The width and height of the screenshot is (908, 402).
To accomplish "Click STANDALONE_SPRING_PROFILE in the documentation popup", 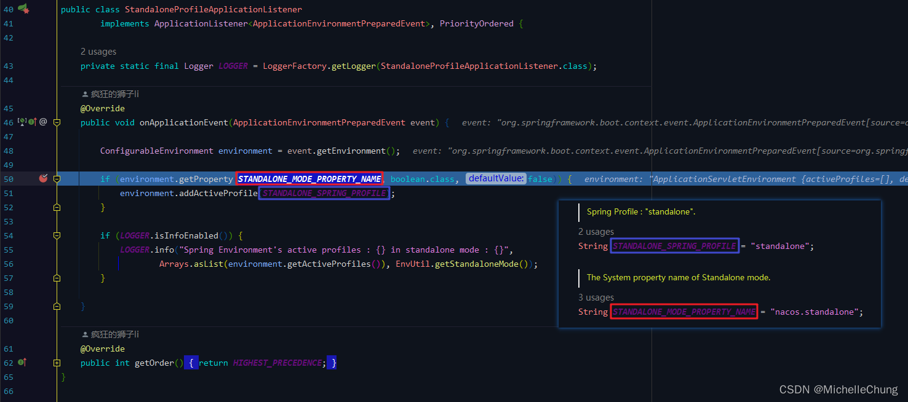I will [674, 246].
